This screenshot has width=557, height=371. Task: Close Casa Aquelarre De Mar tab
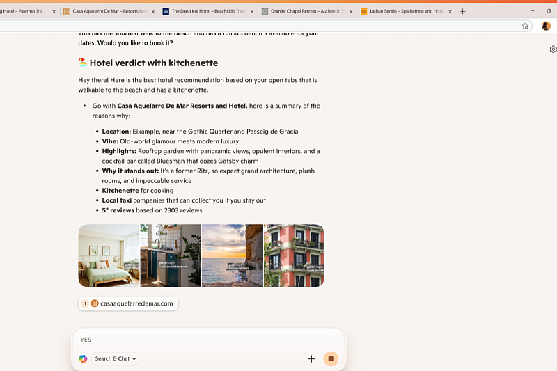(153, 12)
